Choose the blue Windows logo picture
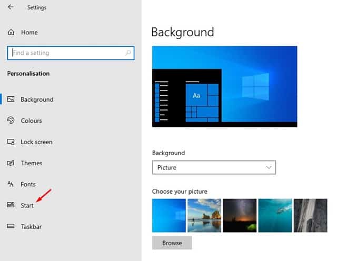 point(169,215)
